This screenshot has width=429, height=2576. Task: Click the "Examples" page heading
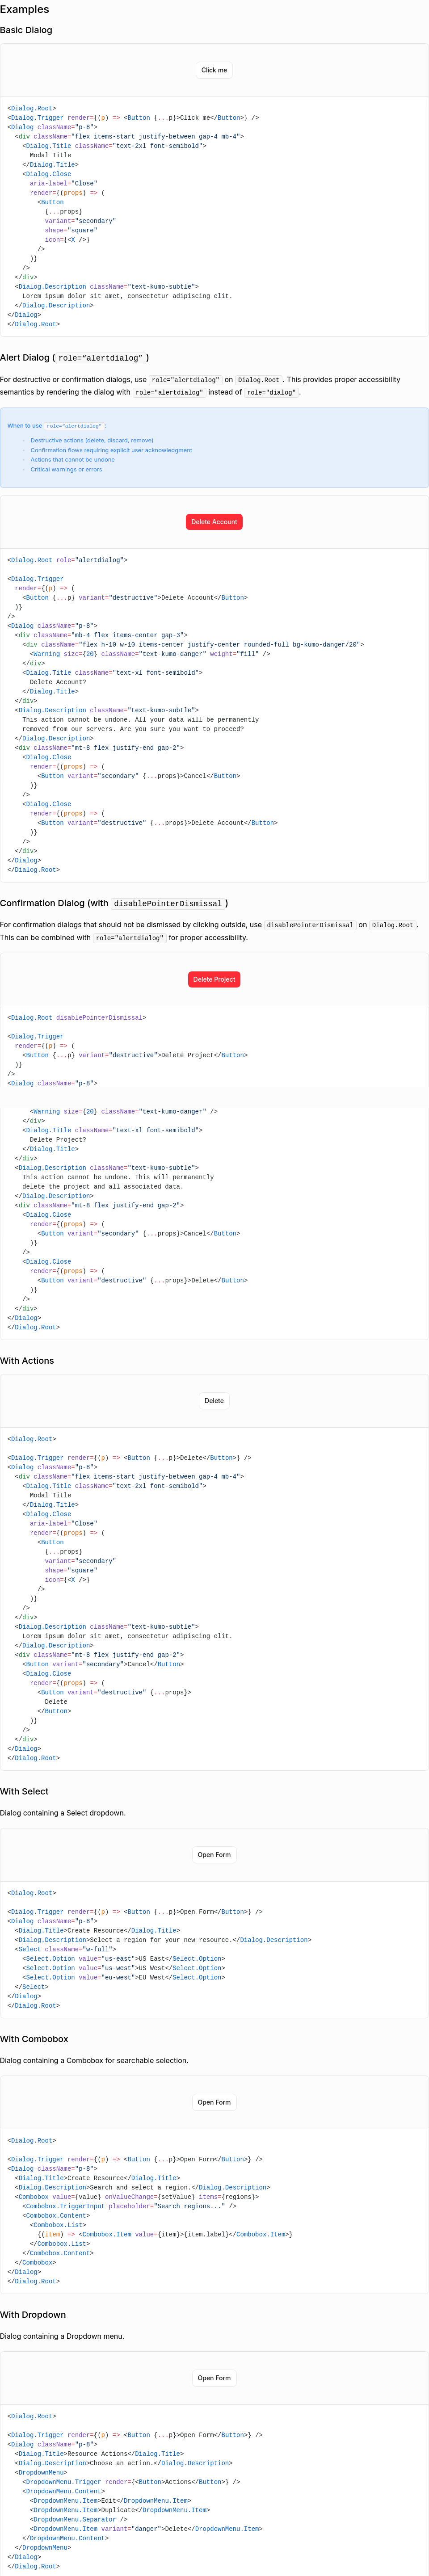click(x=24, y=9)
